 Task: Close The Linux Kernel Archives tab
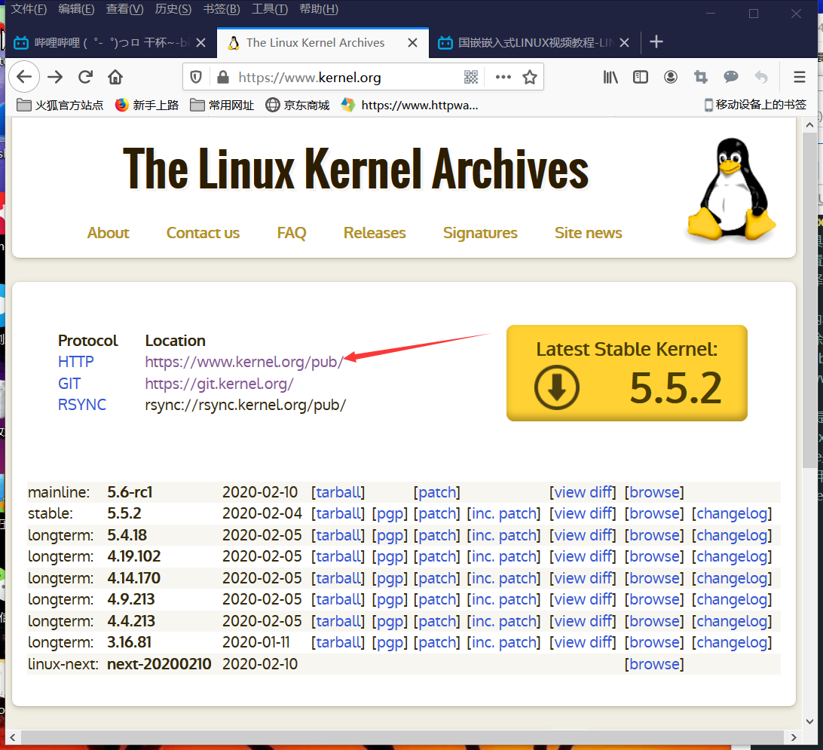click(x=412, y=43)
